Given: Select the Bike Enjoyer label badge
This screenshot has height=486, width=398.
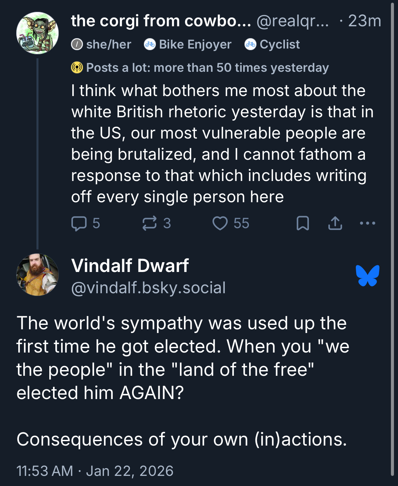Looking at the screenshot, I should coord(188,44).
